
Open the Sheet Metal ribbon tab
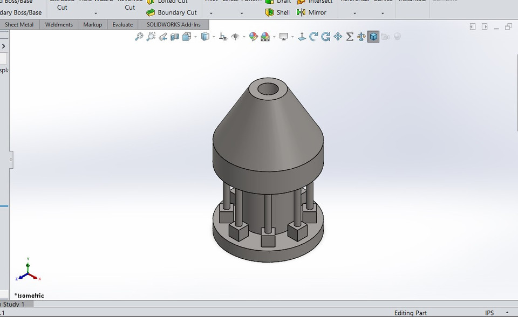(20, 24)
